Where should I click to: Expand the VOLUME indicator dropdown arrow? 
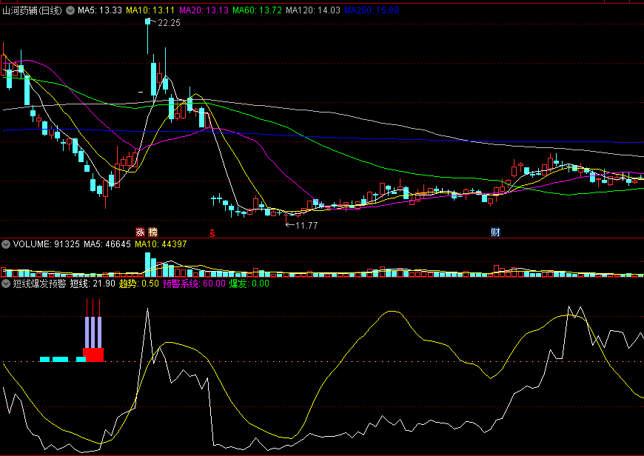click(6, 244)
